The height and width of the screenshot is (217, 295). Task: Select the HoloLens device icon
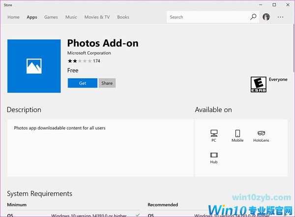[262, 133]
